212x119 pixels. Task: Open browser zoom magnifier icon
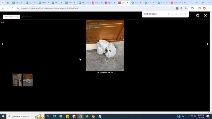click(181, 8)
